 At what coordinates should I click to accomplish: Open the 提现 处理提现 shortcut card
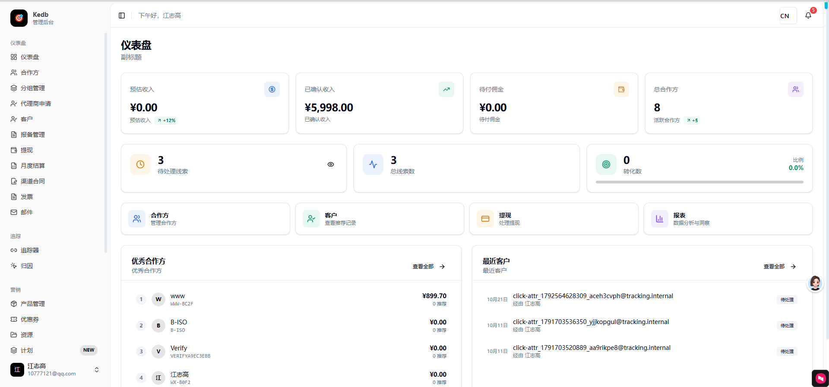[x=554, y=219]
